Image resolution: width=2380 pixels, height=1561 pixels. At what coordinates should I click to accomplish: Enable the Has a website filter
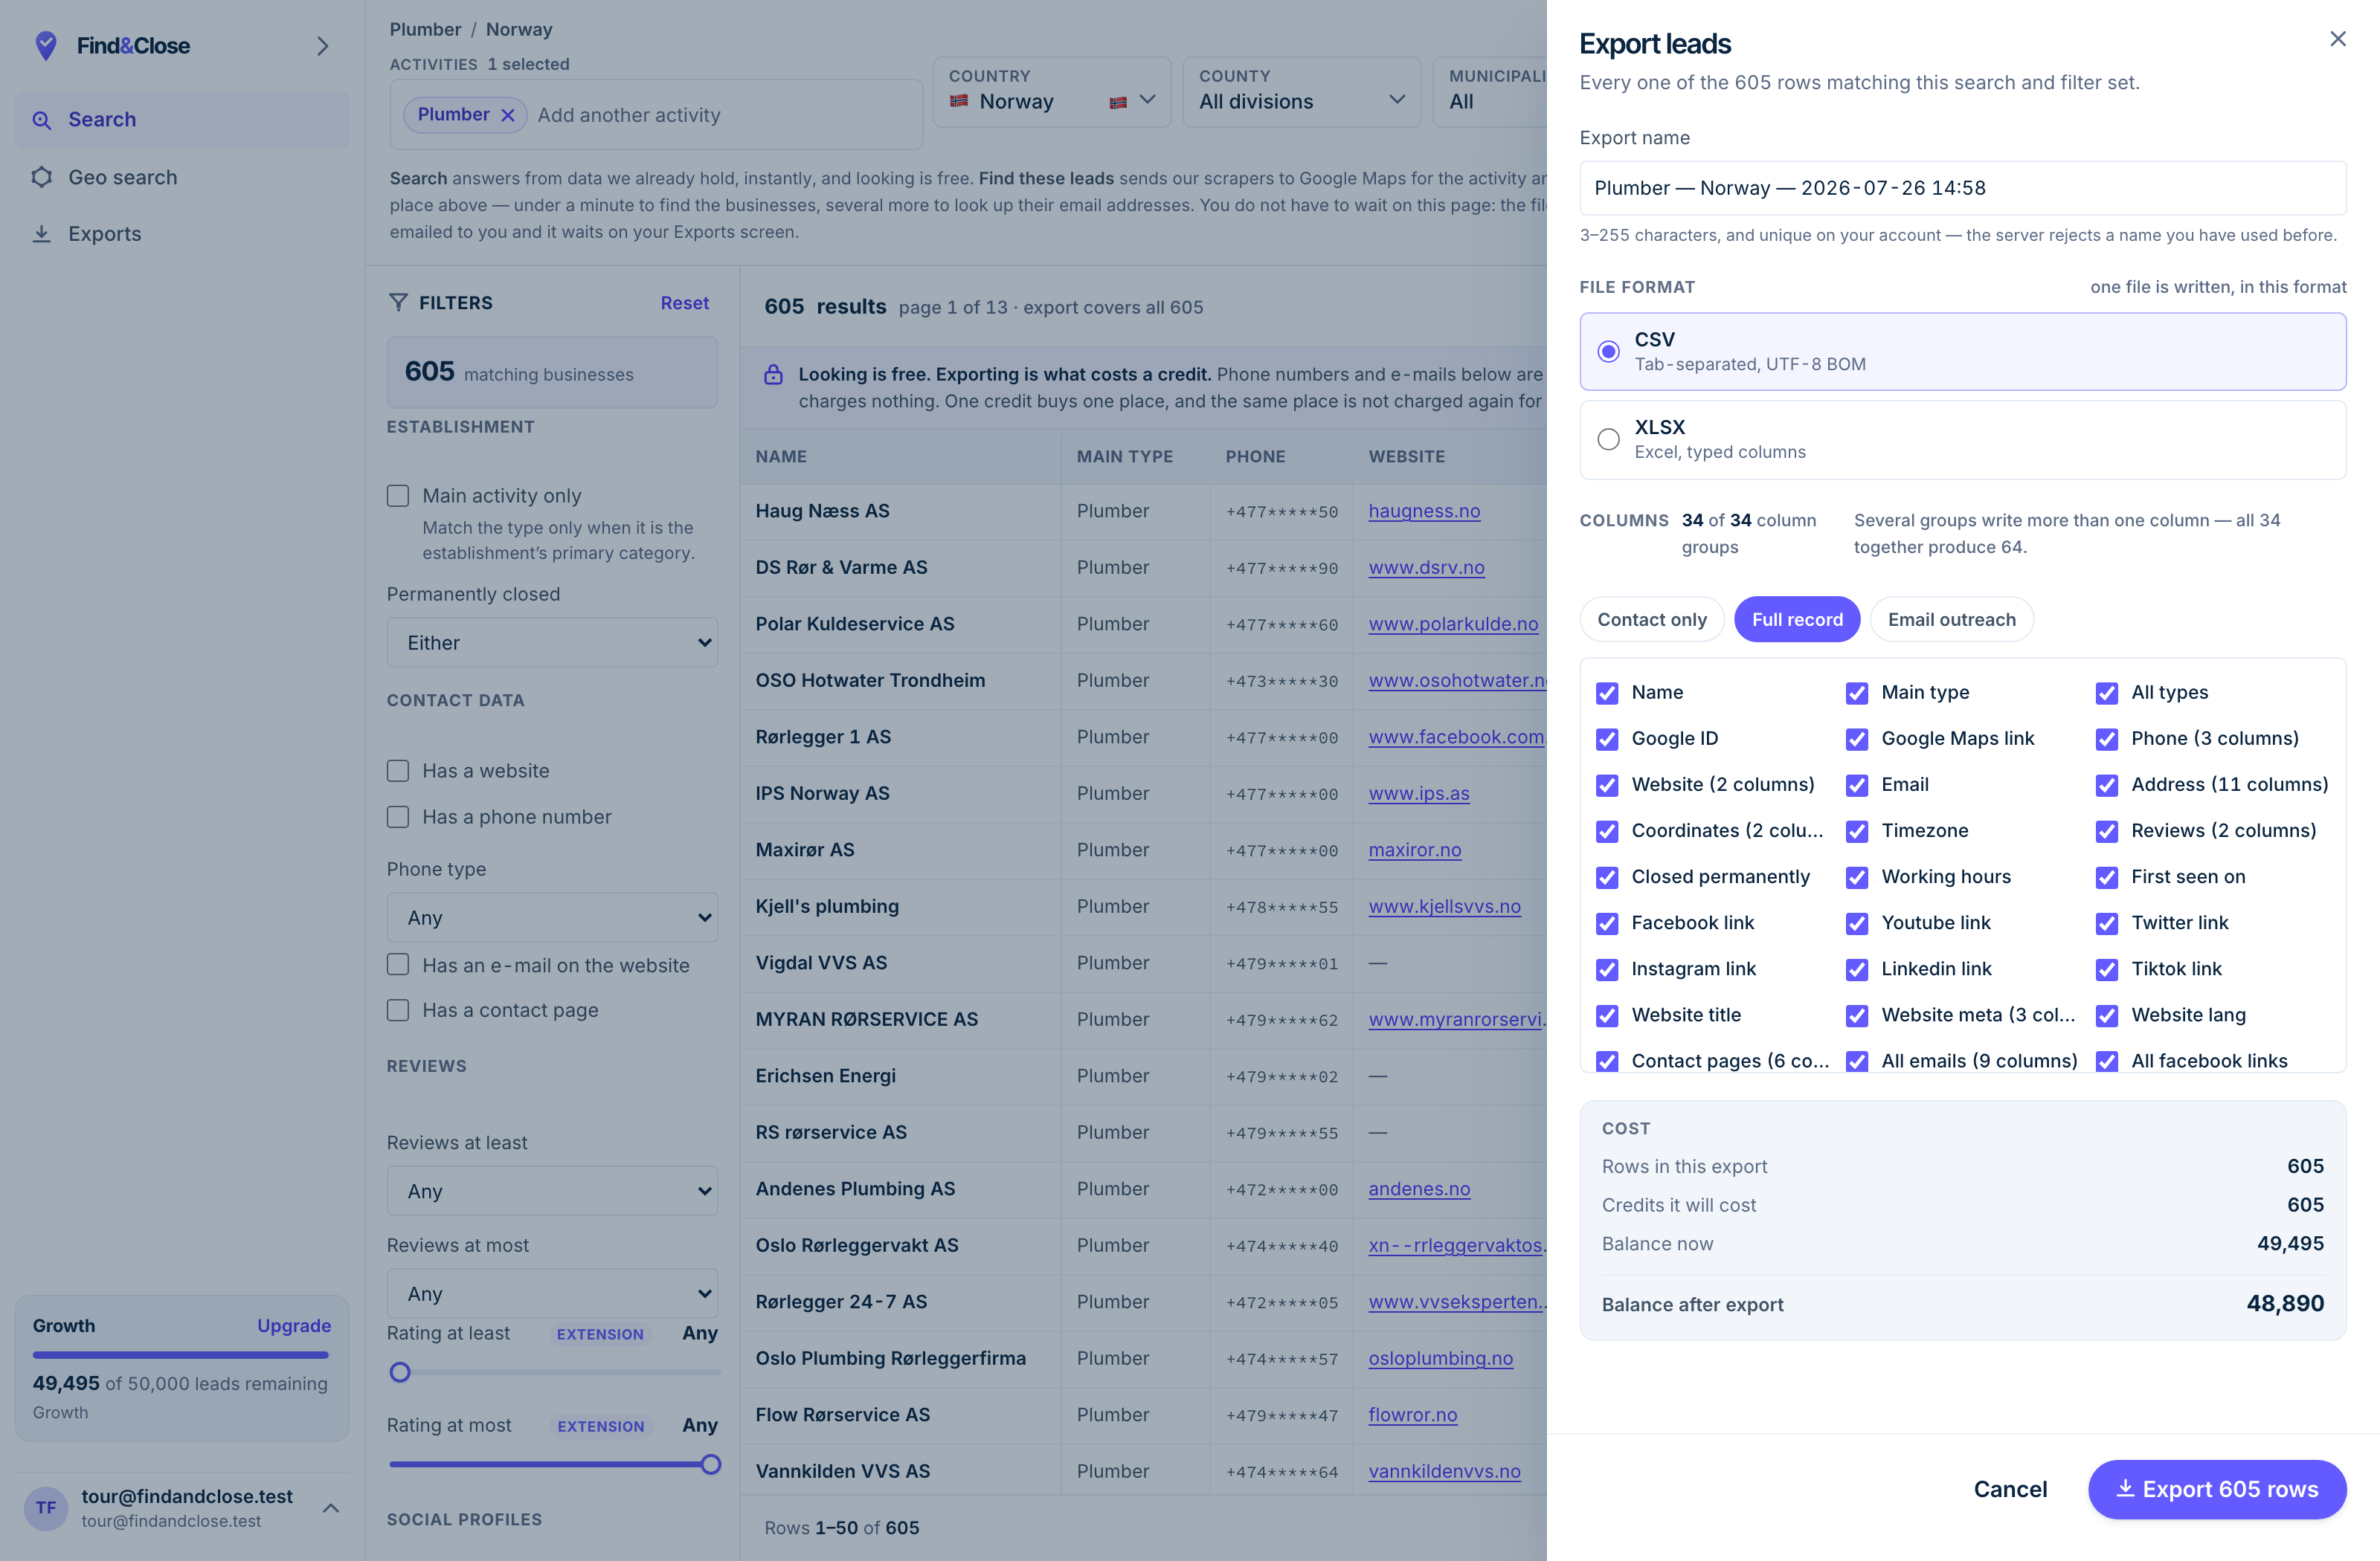(398, 771)
